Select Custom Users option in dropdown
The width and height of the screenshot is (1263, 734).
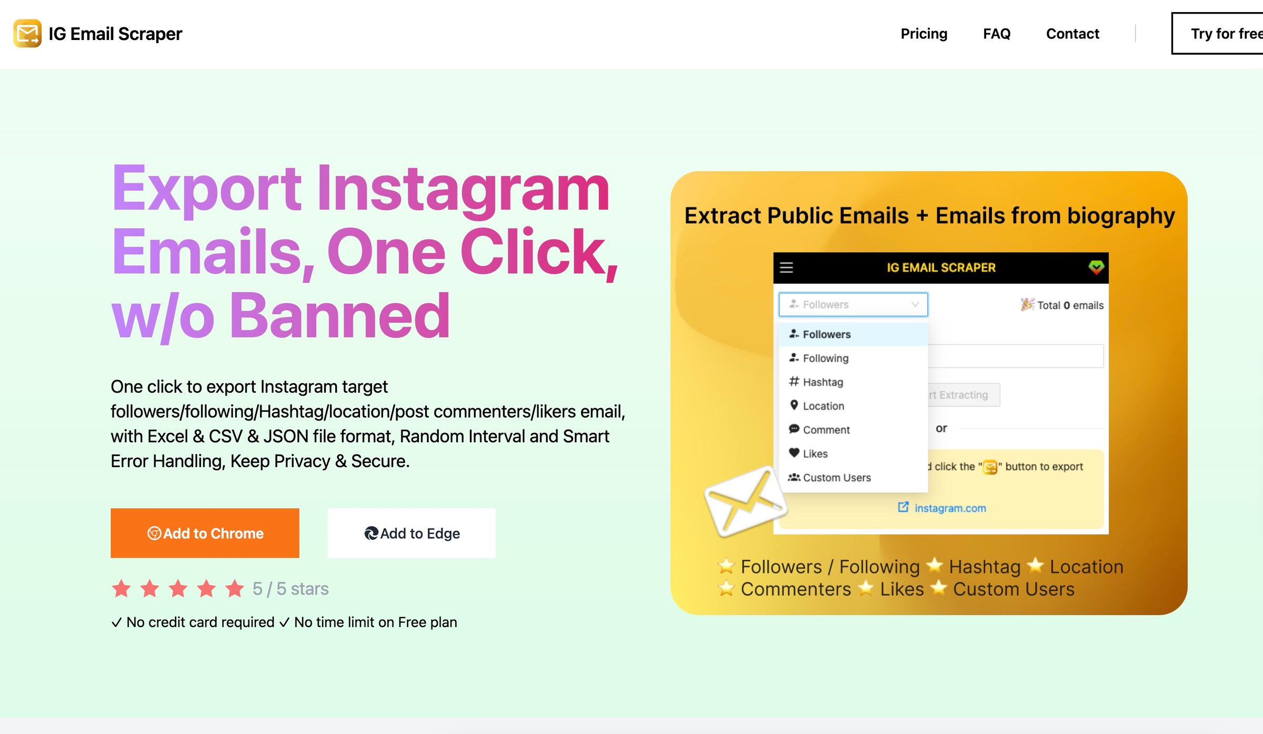pyautogui.click(x=836, y=476)
